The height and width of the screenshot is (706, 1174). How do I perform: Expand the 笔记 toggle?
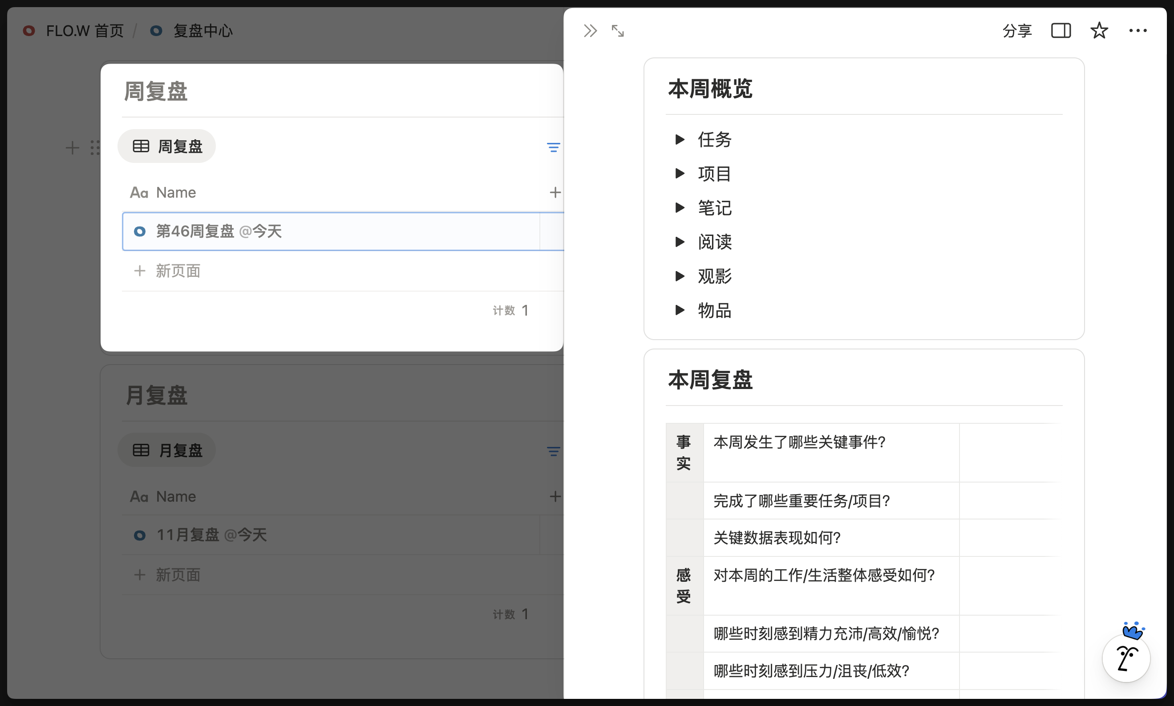click(680, 208)
